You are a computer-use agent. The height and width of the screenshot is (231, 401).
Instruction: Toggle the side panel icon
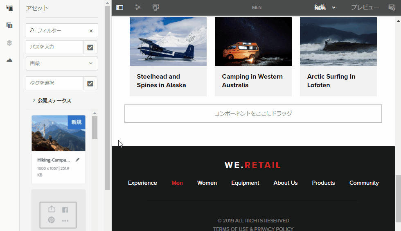(x=119, y=7)
